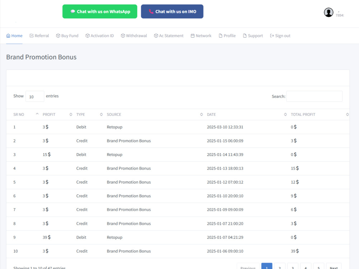This screenshot has height=269, width=359.
Task: Click the 39 $ profit in row 9
Action: (x=46, y=237)
